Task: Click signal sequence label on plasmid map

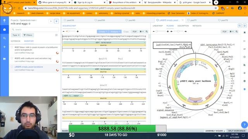Action: pyautogui.click(x=165, y=110)
